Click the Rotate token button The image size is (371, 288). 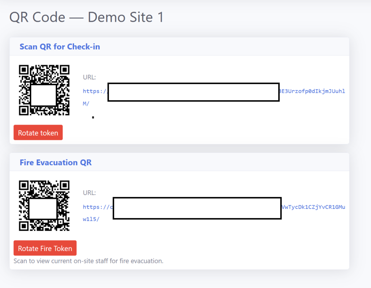38,133
